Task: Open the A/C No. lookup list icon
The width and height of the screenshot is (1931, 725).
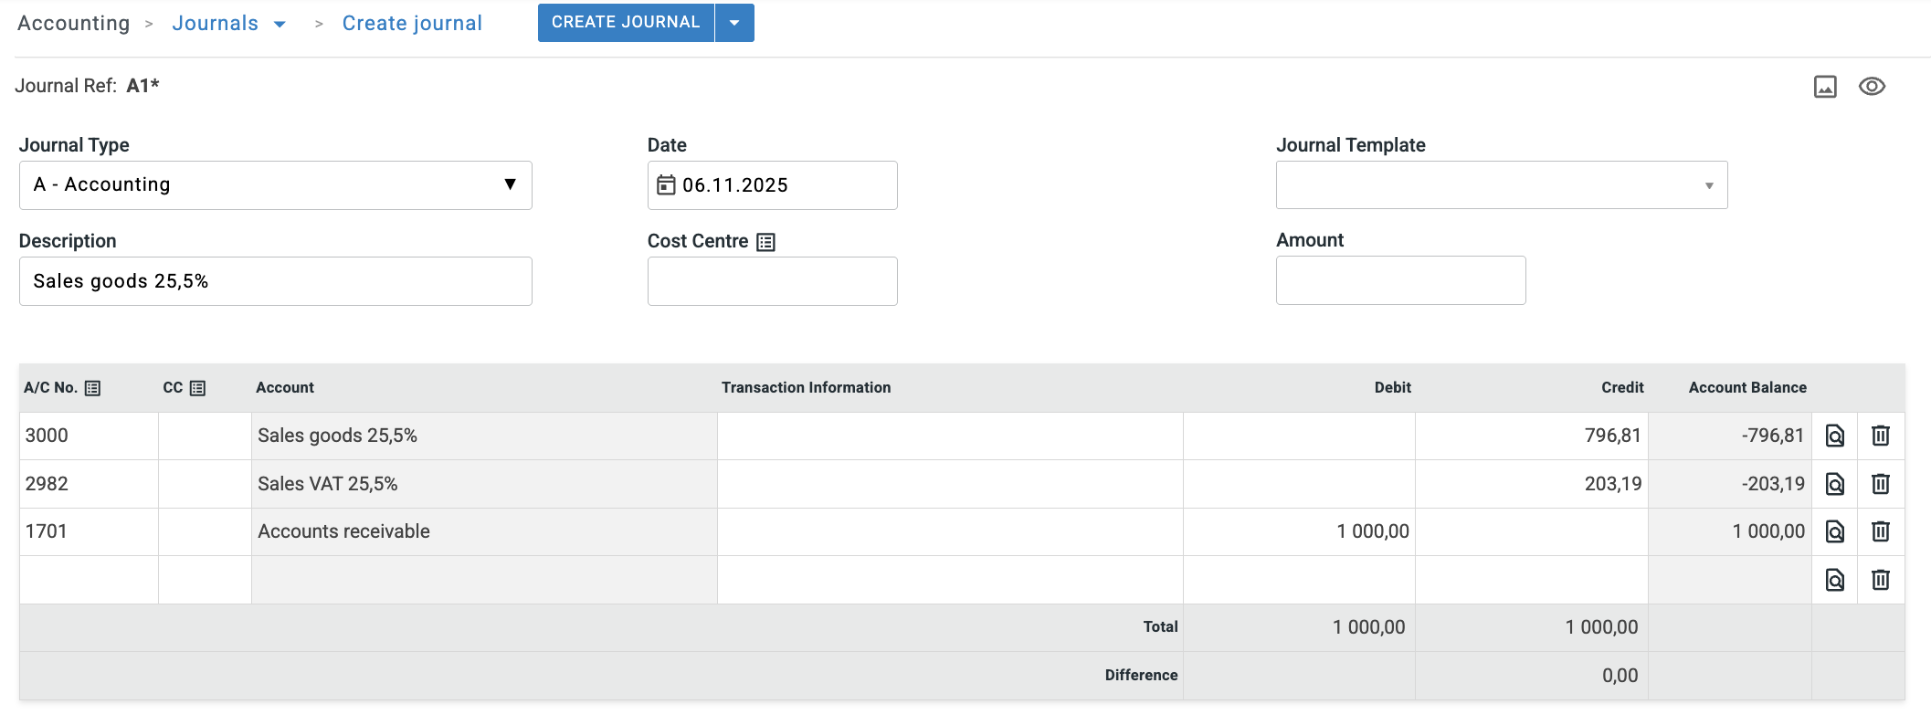Action: tap(92, 388)
